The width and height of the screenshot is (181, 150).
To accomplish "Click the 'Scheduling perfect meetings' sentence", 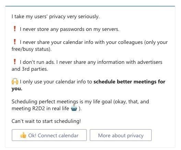I will point(80,102).
